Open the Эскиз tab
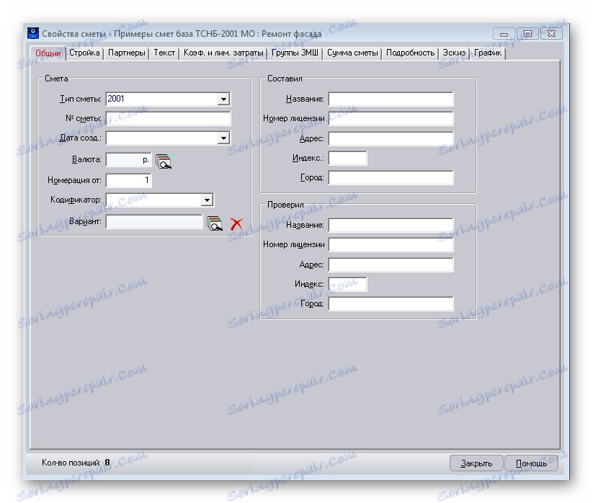 [454, 53]
